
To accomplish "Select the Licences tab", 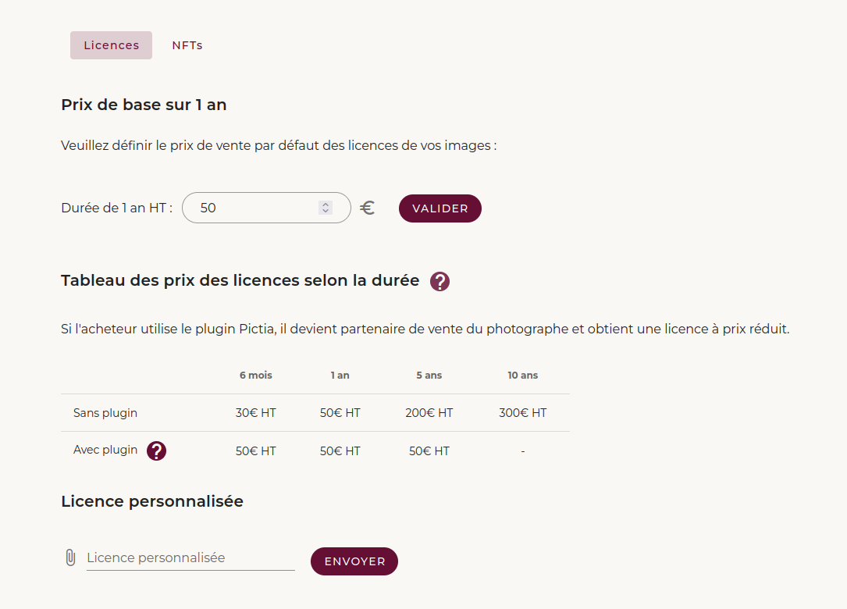I will coord(111,45).
